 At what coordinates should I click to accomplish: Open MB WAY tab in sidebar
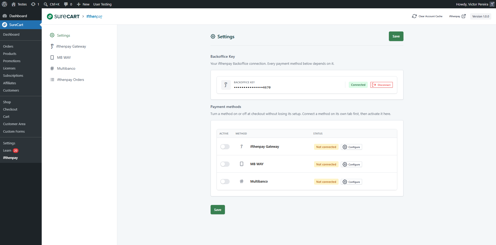[x=60, y=57]
